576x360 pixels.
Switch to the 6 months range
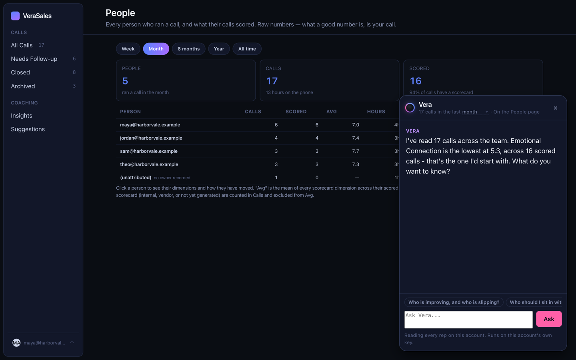[x=188, y=49]
